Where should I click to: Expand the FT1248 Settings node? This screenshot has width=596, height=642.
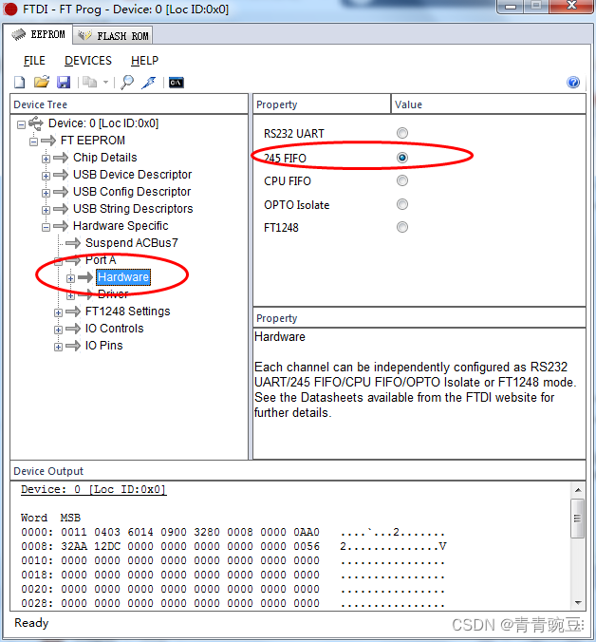coord(58,312)
